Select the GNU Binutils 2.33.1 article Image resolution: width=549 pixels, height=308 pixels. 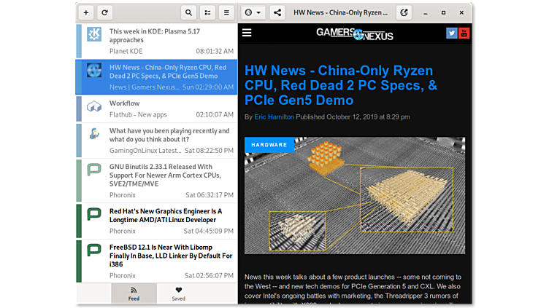tap(157, 180)
